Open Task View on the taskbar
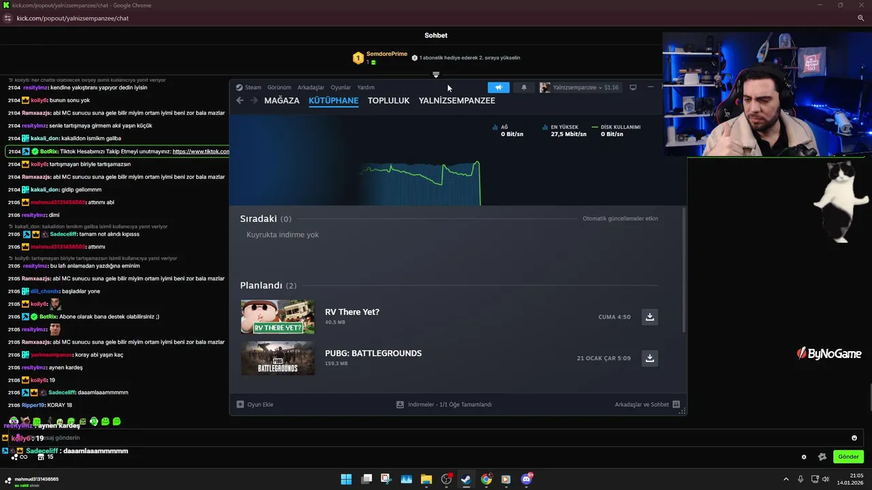This screenshot has height=490, width=872. point(367,479)
